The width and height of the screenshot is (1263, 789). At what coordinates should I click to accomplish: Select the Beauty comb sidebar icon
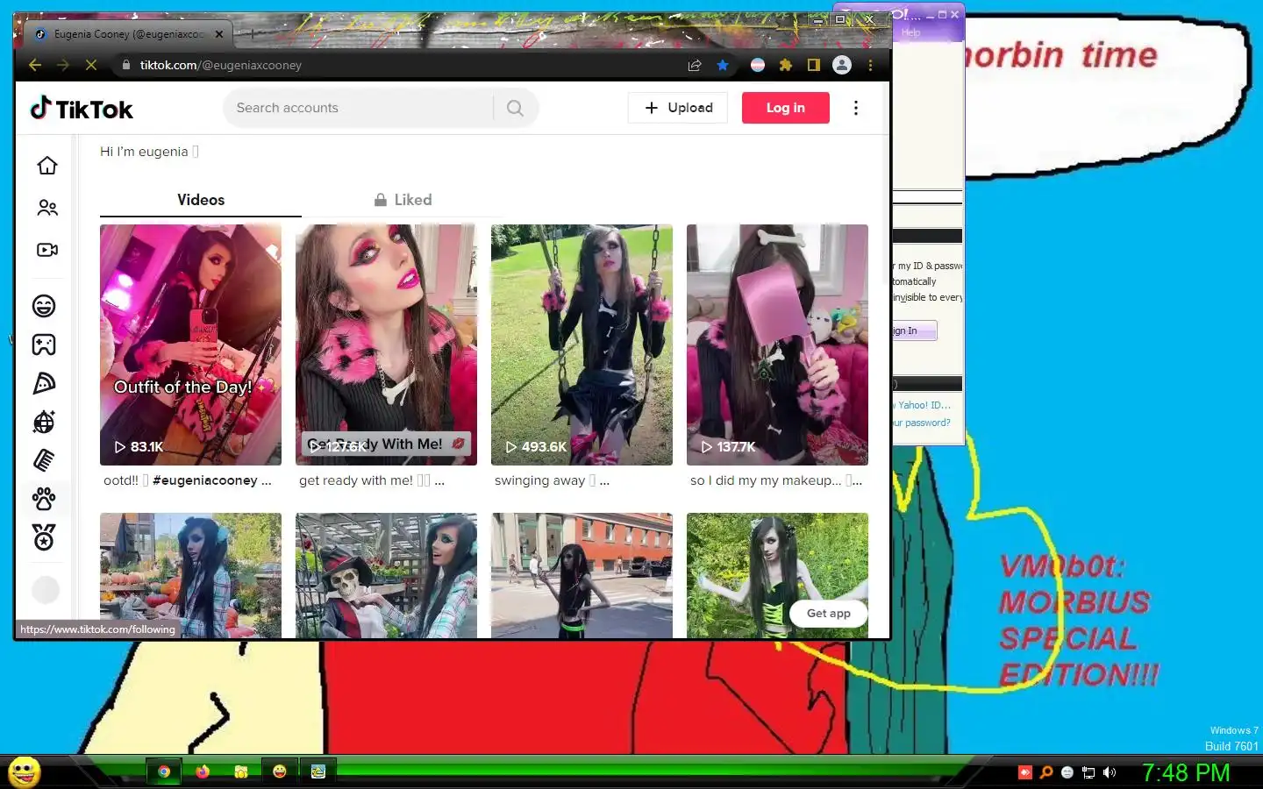44,460
